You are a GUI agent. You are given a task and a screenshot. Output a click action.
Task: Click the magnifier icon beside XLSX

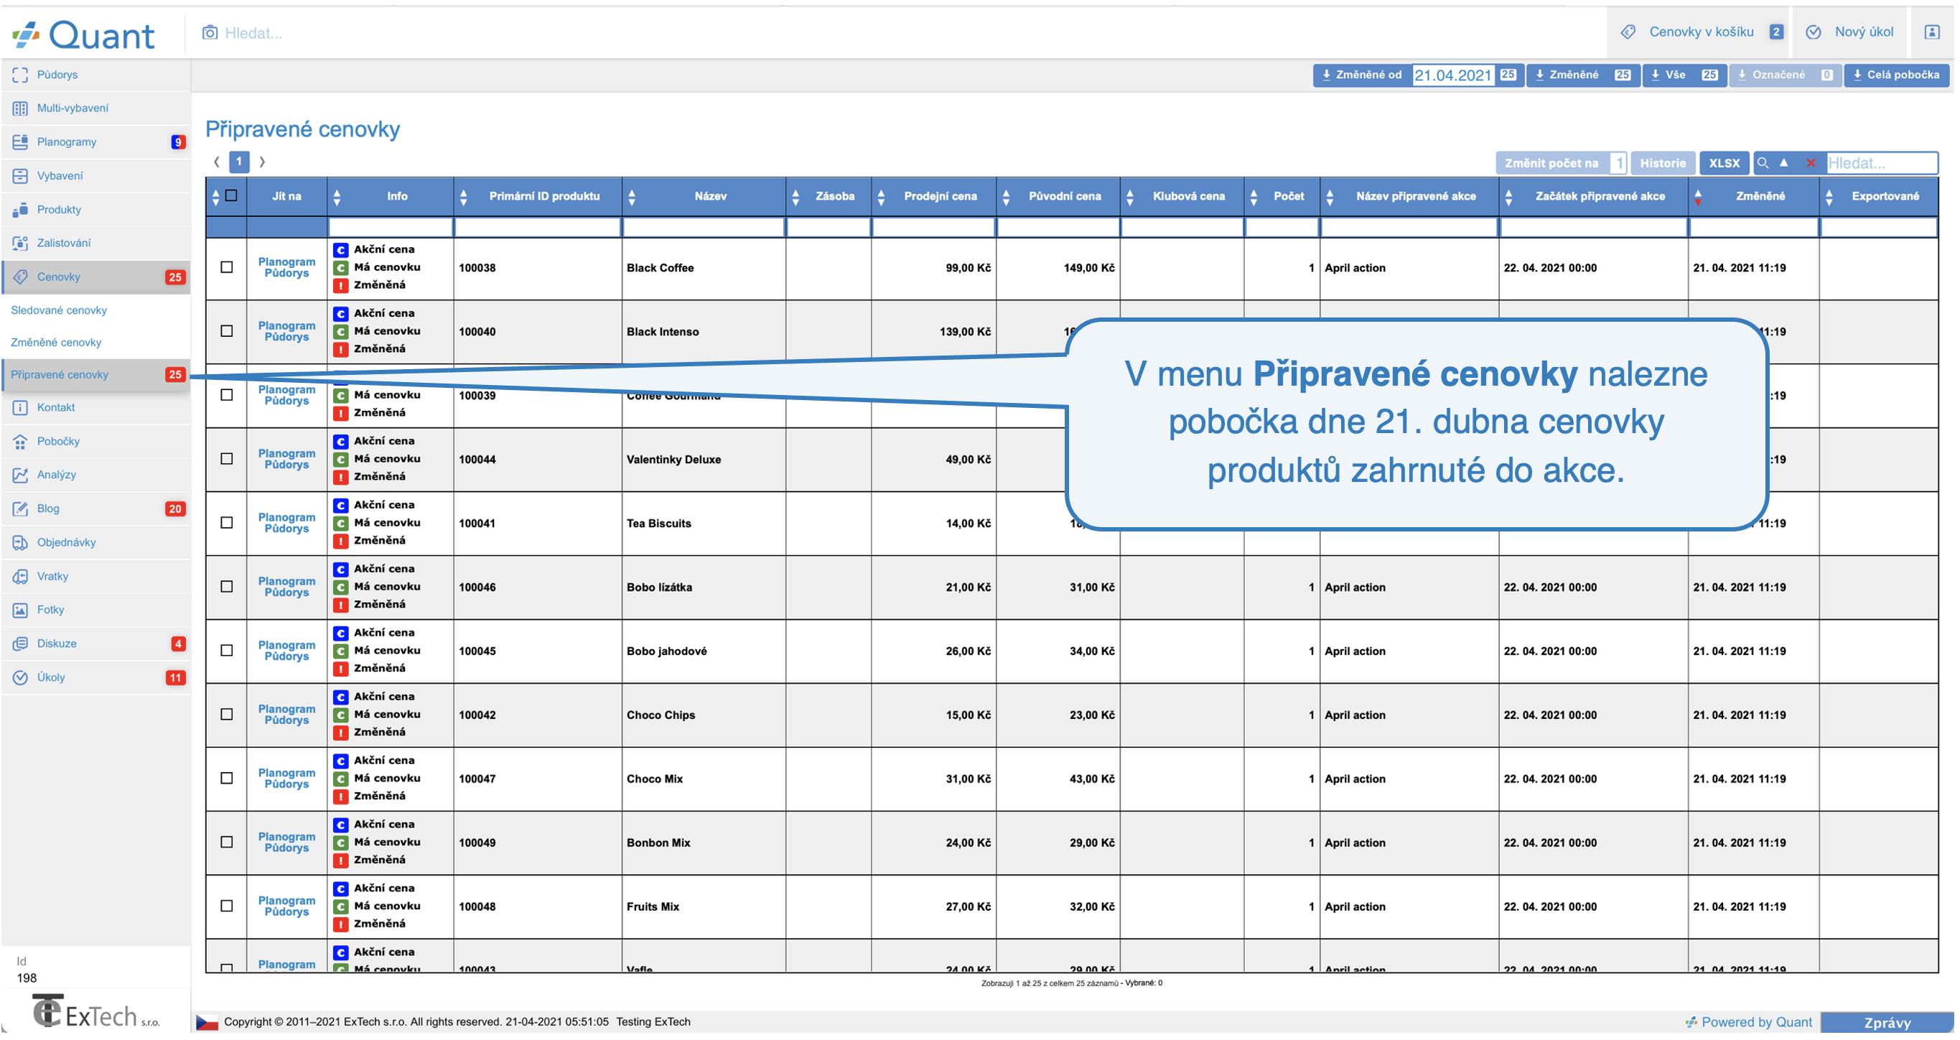(x=1763, y=163)
